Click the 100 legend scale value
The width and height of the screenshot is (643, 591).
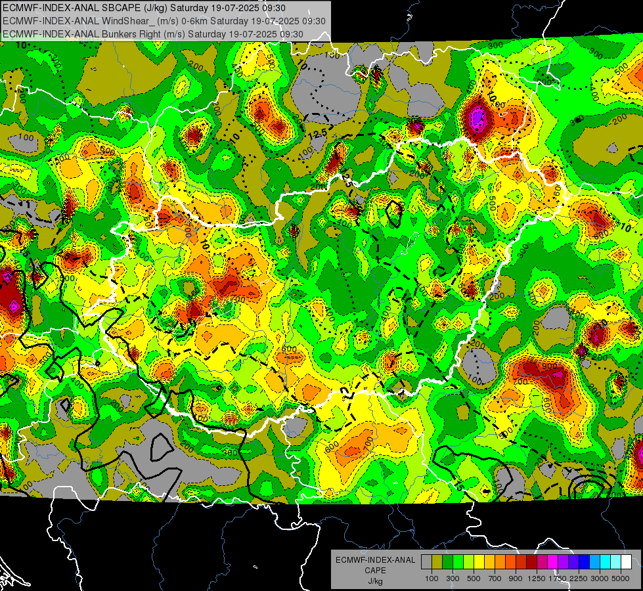pyautogui.click(x=432, y=579)
